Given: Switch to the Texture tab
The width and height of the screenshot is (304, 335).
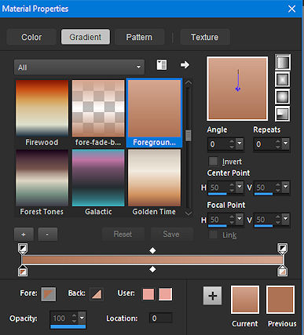Looking at the screenshot, I should click(205, 37).
